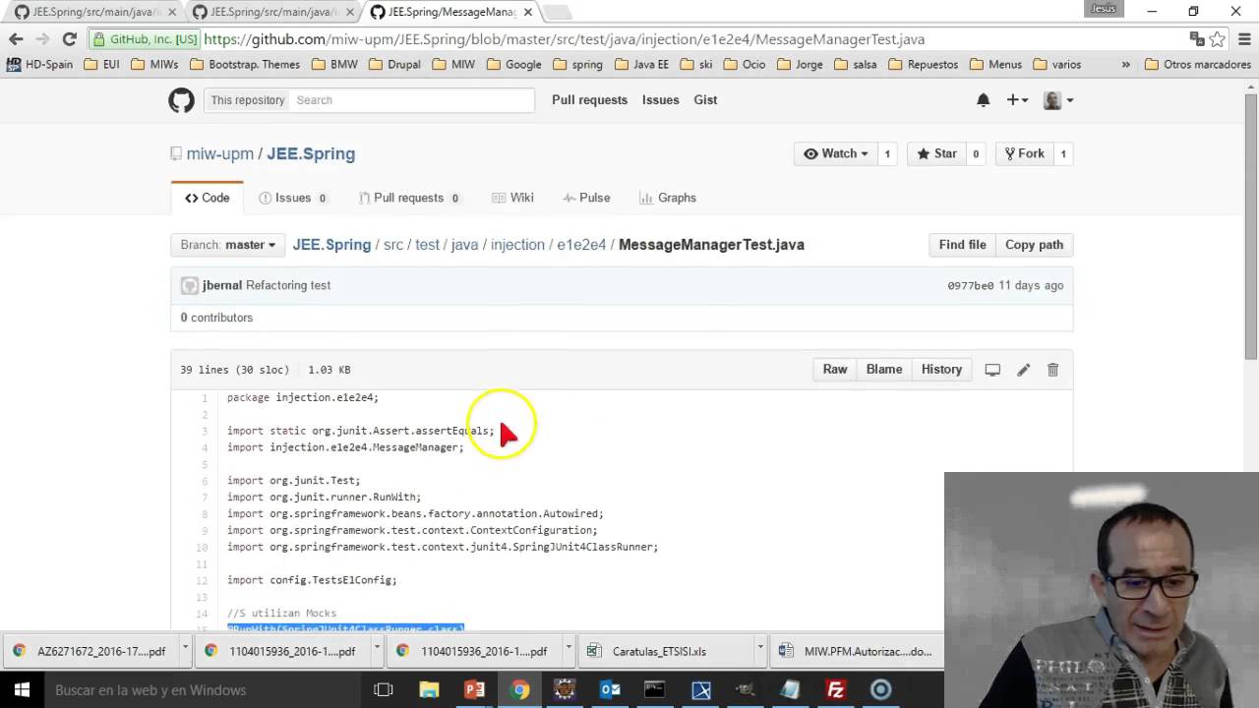Click the Raw button
Viewport: 1259px width, 708px height.
835,370
